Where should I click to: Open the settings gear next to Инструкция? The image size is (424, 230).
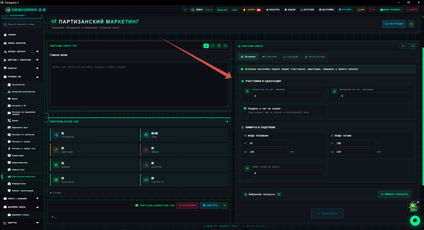pos(411,24)
